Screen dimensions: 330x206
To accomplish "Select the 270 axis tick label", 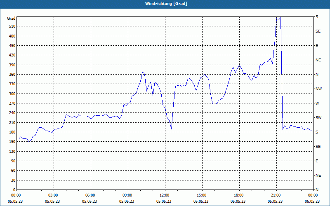I will tap(12, 103).
